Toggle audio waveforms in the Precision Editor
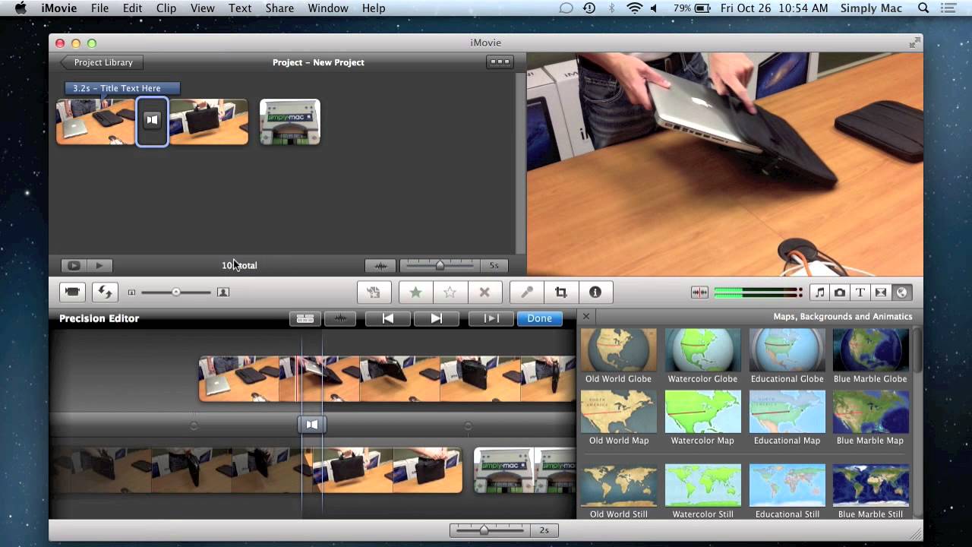The width and height of the screenshot is (972, 547). [x=340, y=318]
